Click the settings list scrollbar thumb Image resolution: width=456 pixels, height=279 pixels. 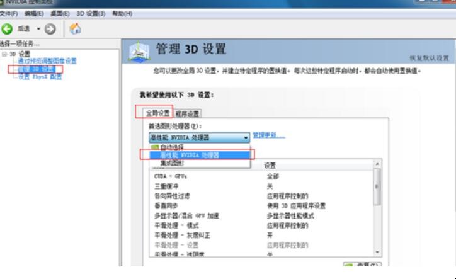pos(377,187)
